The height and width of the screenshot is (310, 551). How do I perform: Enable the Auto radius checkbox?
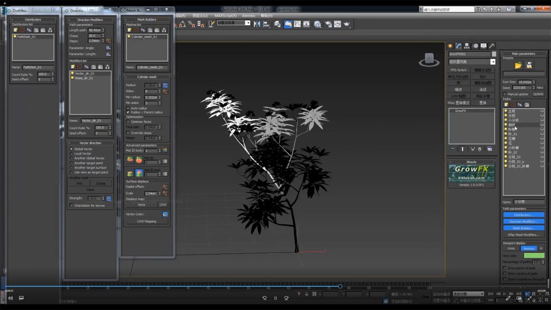coord(128,108)
